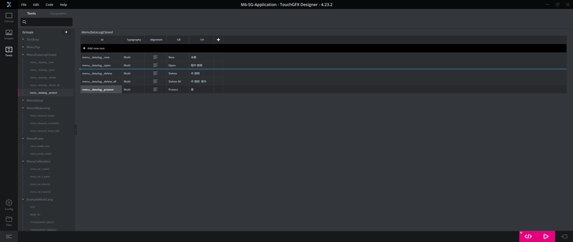Select menu_measure_resolution in groups tree
573x242 pixels.
click(44, 124)
